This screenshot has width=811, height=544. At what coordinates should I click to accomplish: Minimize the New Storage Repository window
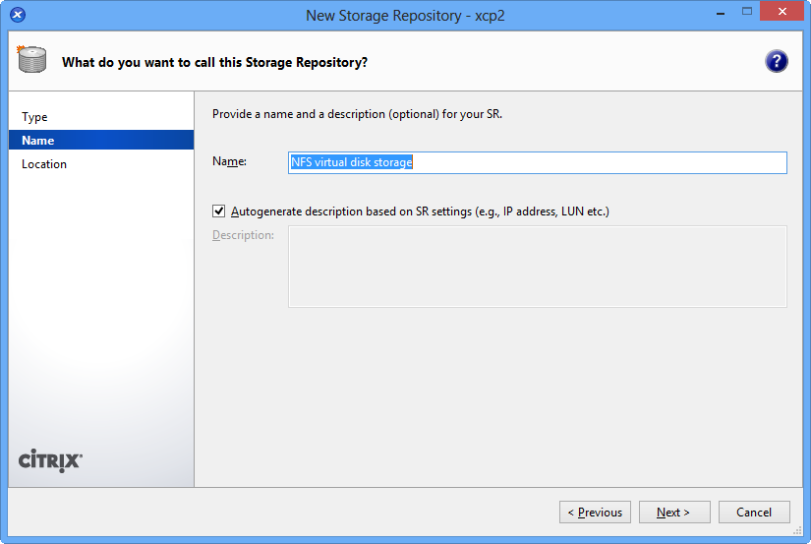pyautogui.click(x=712, y=12)
